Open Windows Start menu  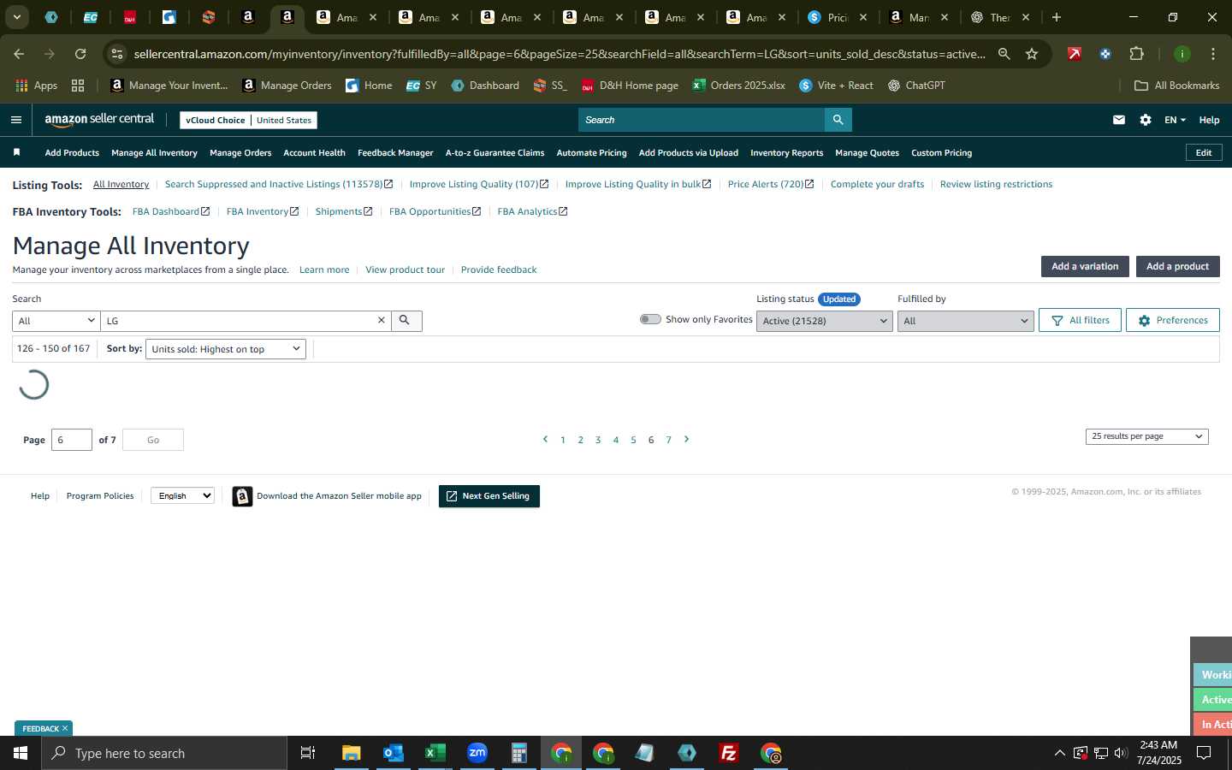pyautogui.click(x=21, y=753)
